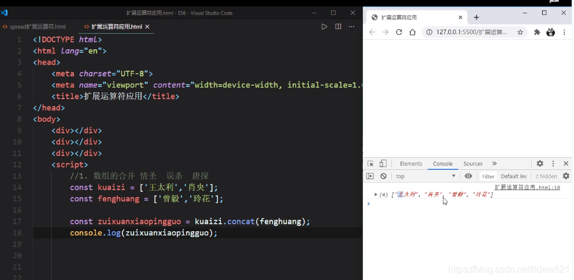Expand the logged array output
This screenshot has height=280, width=574.
pos(376,194)
